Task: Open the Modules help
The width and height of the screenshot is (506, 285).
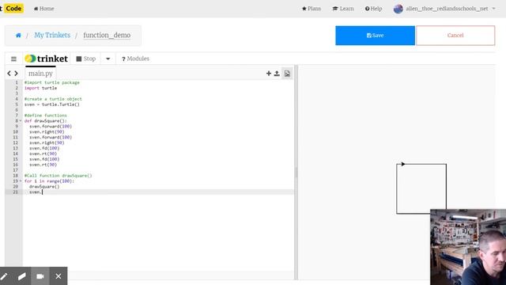Action: [x=135, y=59]
